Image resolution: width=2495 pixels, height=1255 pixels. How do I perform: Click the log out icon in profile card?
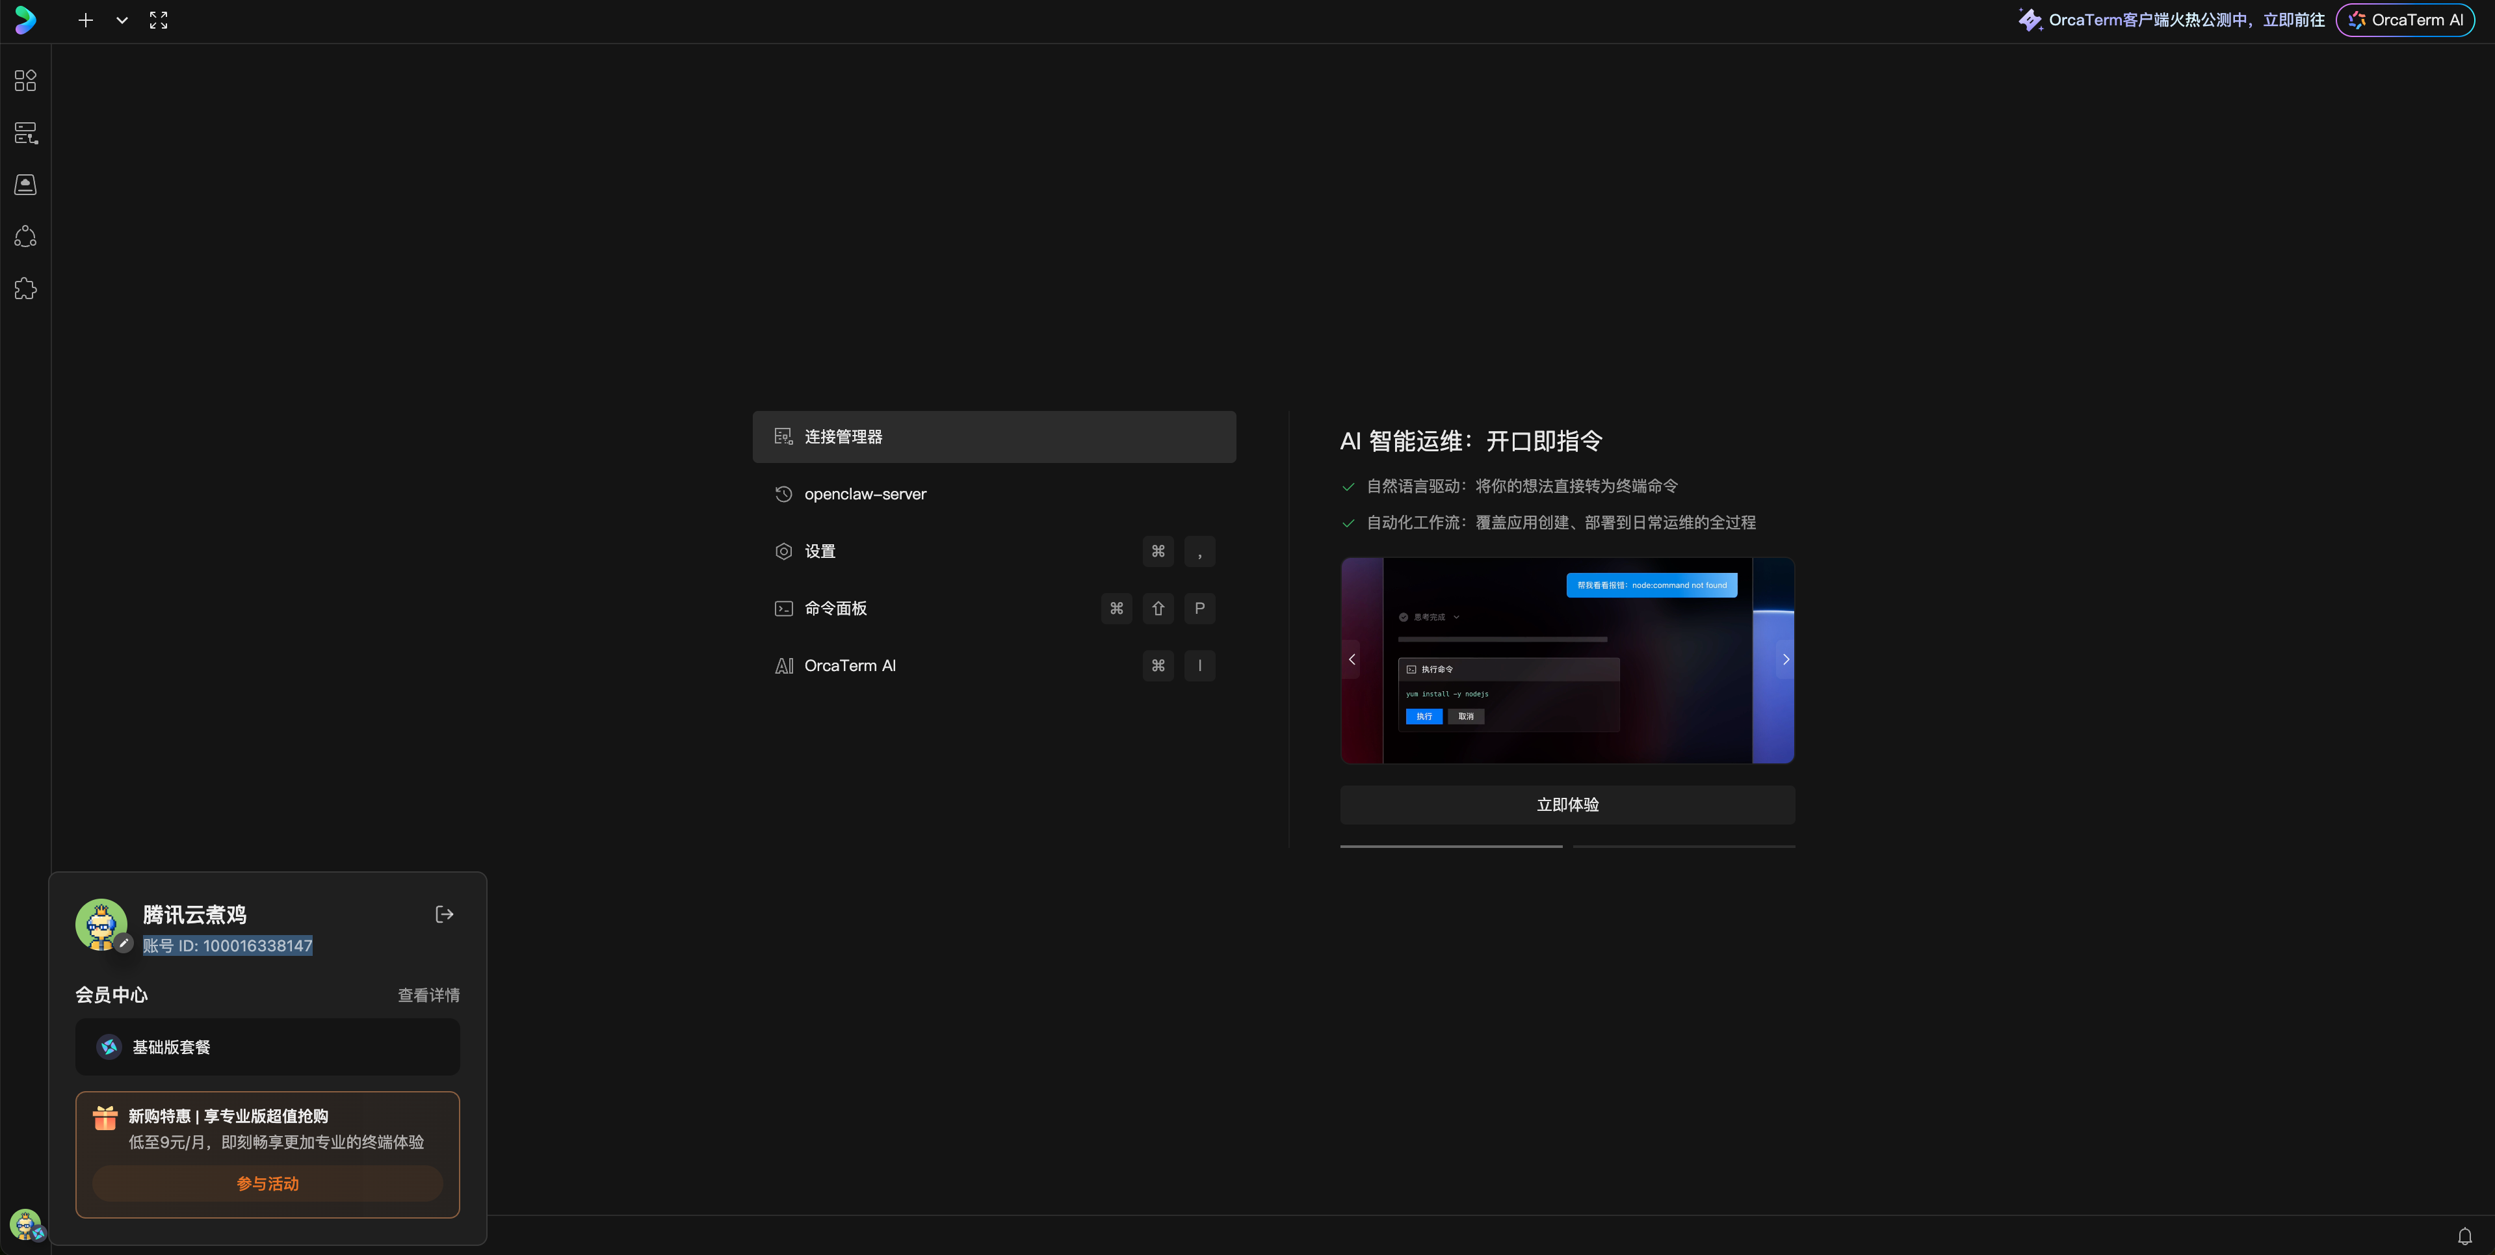pos(445,914)
